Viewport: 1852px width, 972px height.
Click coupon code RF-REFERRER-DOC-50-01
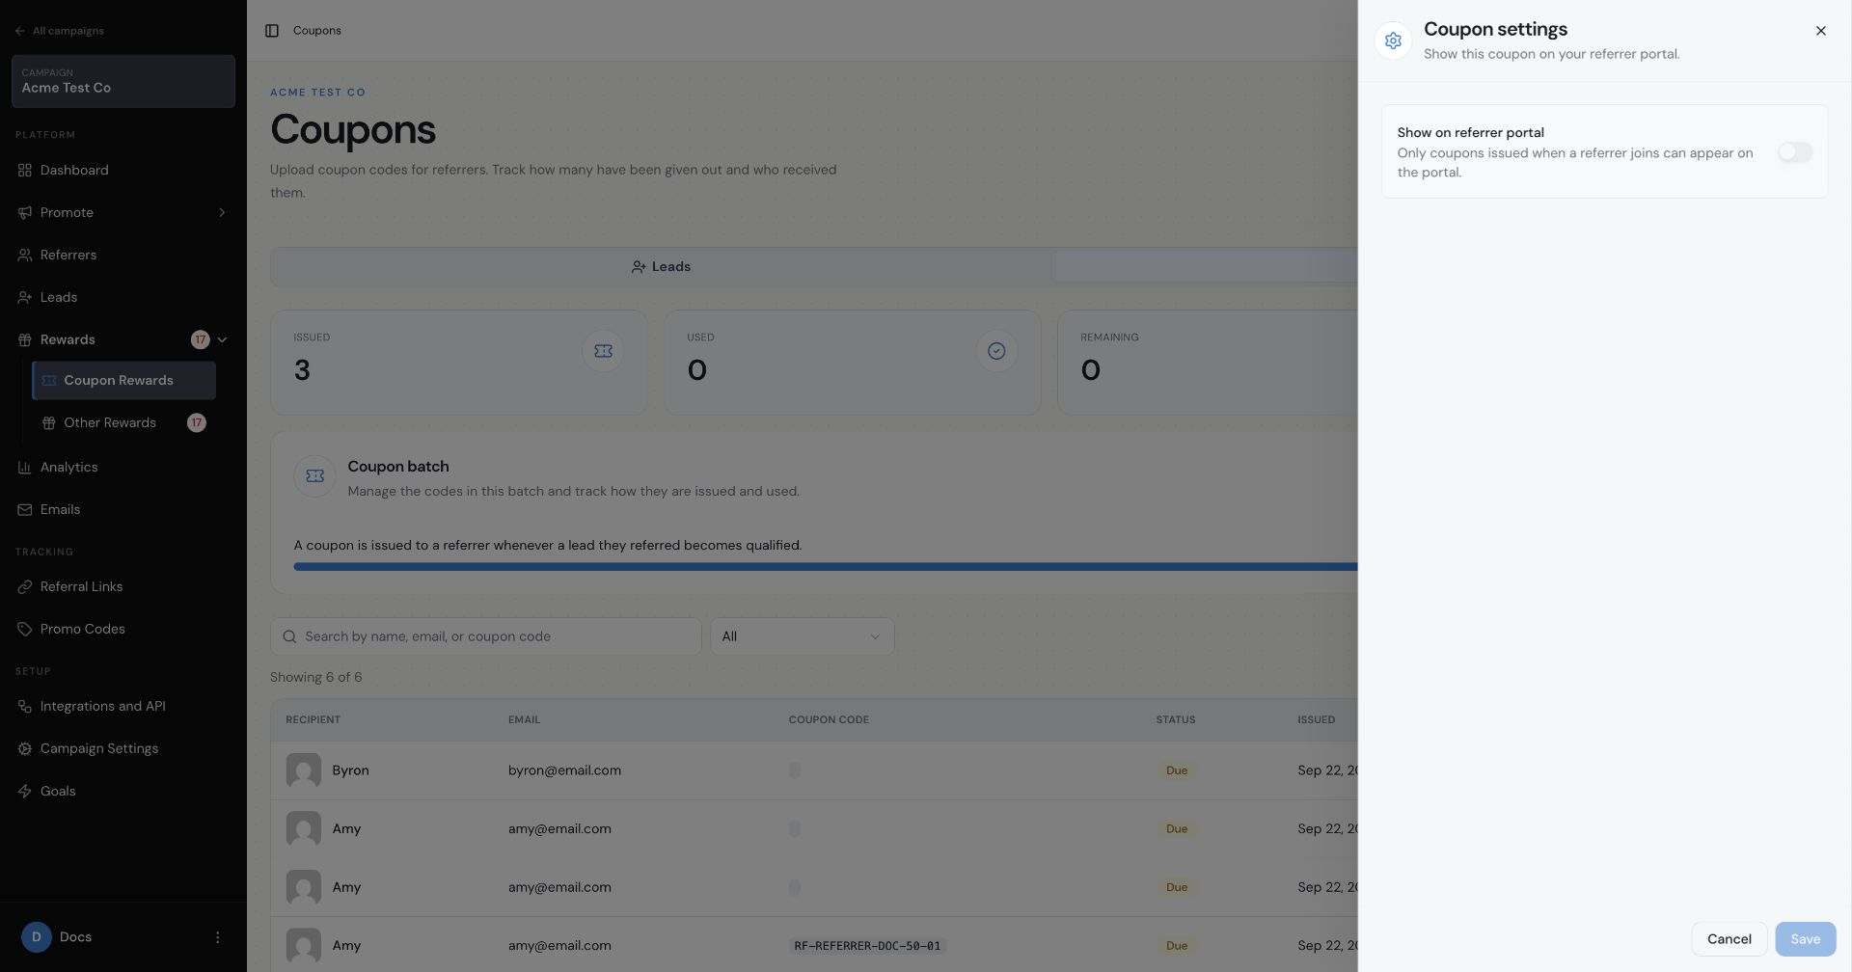point(867,946)
